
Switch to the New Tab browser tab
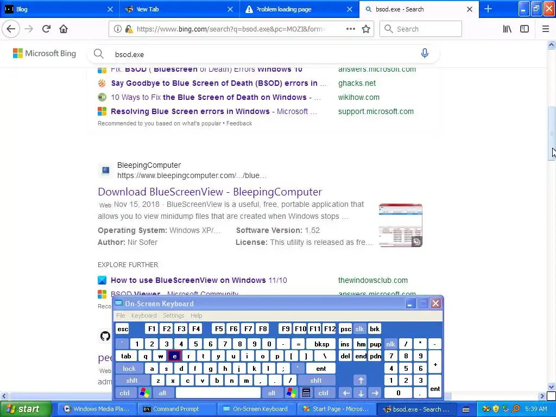(179, 9)
